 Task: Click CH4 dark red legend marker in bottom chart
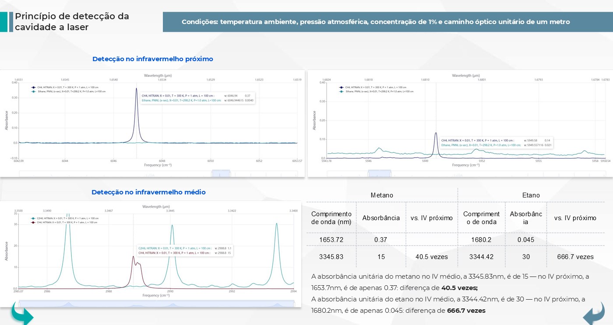[33, 222]
